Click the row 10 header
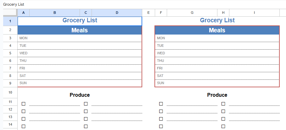Screen dimensions: 286x130 (10, 93)
